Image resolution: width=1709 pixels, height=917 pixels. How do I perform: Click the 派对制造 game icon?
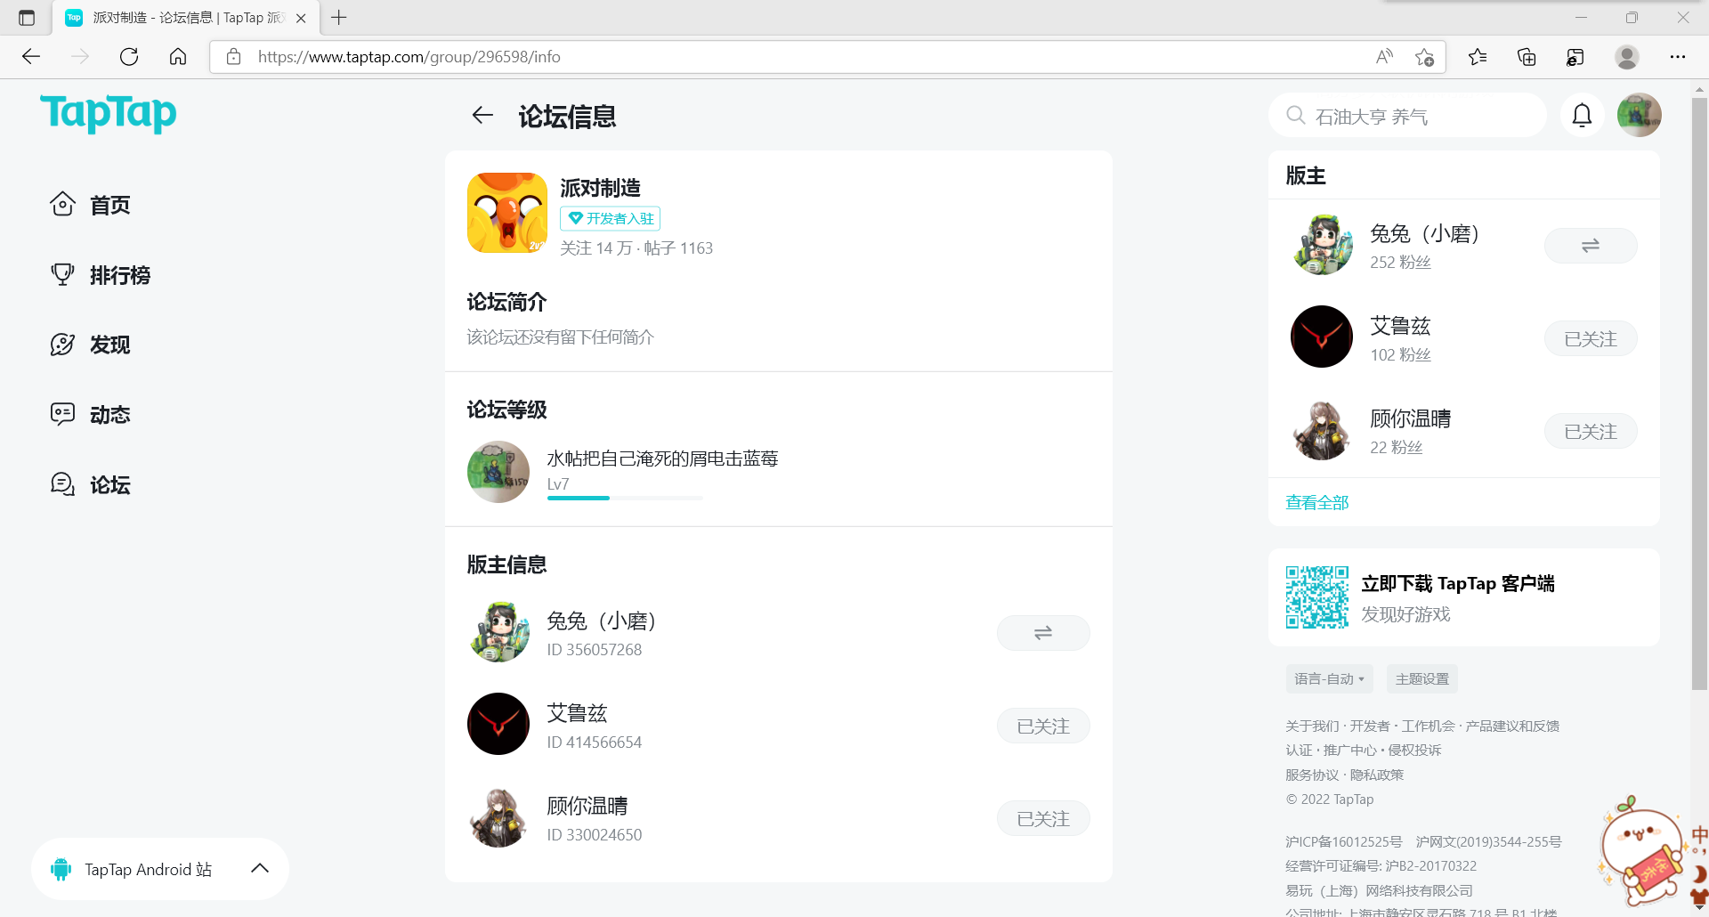click(507, 213)
